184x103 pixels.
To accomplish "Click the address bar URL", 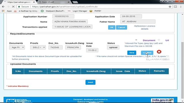I will 65,7.
